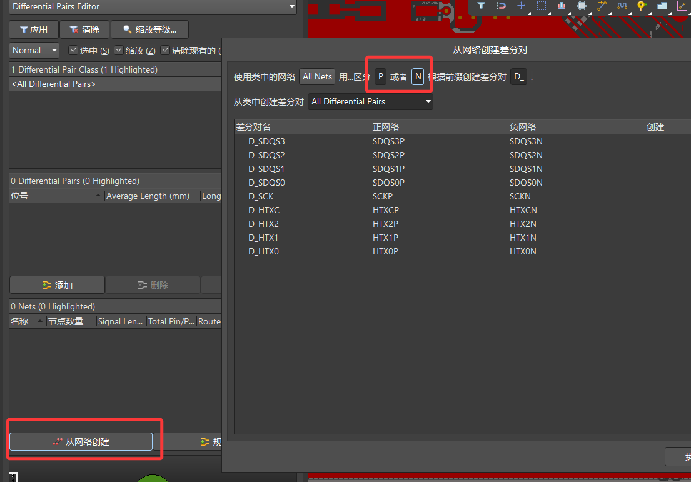Viewport: 691px width, 482px height.
Task: Open the snap magnet options icon
Action: 501,6
